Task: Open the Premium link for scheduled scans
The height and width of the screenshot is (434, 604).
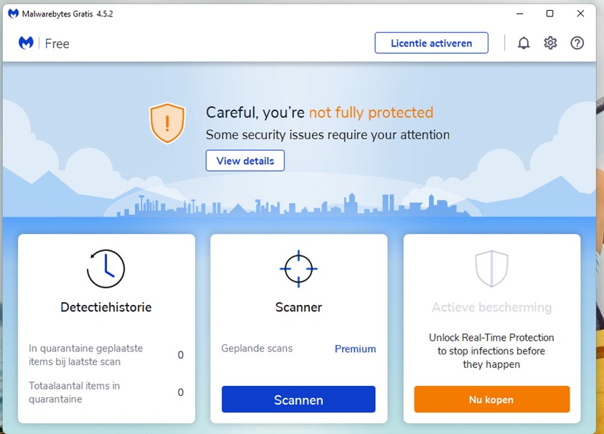Action: click(x=355, y=349)
